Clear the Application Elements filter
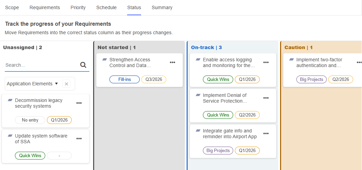Image resolution: width=362 pixels, height=170 pixels. [66, 84]
